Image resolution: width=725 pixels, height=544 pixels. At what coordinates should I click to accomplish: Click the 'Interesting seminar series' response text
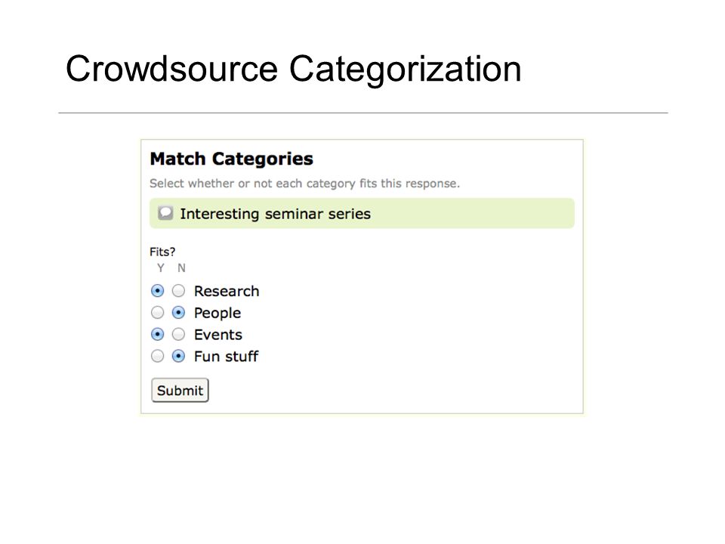point(275,214)
